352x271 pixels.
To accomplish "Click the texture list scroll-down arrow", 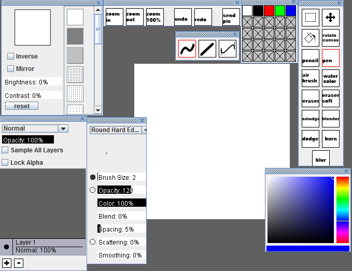I will [x=98, y=110].
